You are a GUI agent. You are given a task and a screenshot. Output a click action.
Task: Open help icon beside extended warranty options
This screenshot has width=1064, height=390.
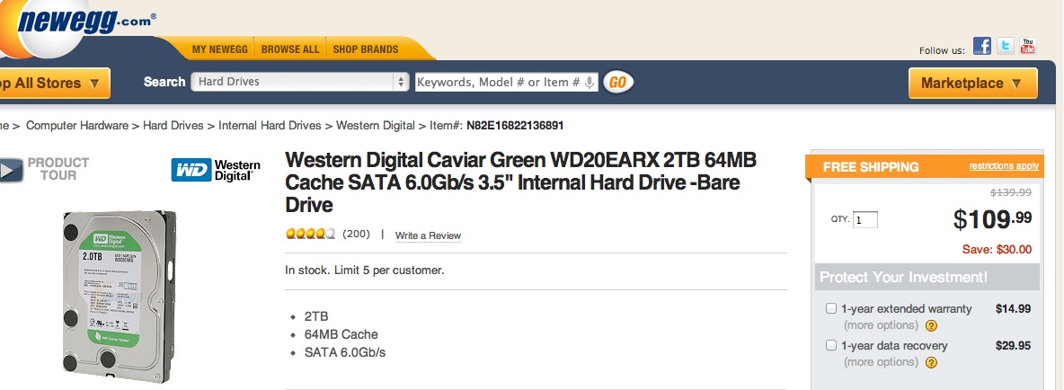click(931, 325)
